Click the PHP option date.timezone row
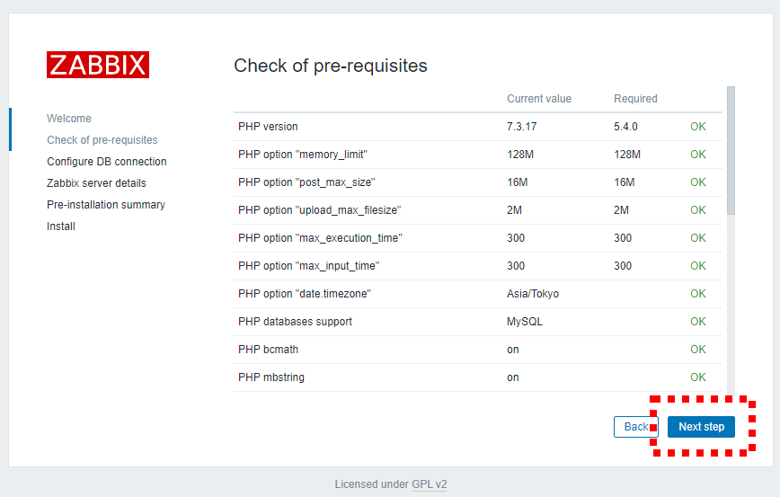 click(x=477, y=294)
